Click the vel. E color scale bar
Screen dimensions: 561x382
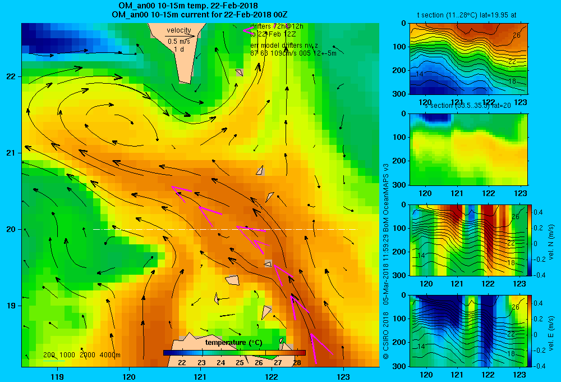tap(530, 331)
